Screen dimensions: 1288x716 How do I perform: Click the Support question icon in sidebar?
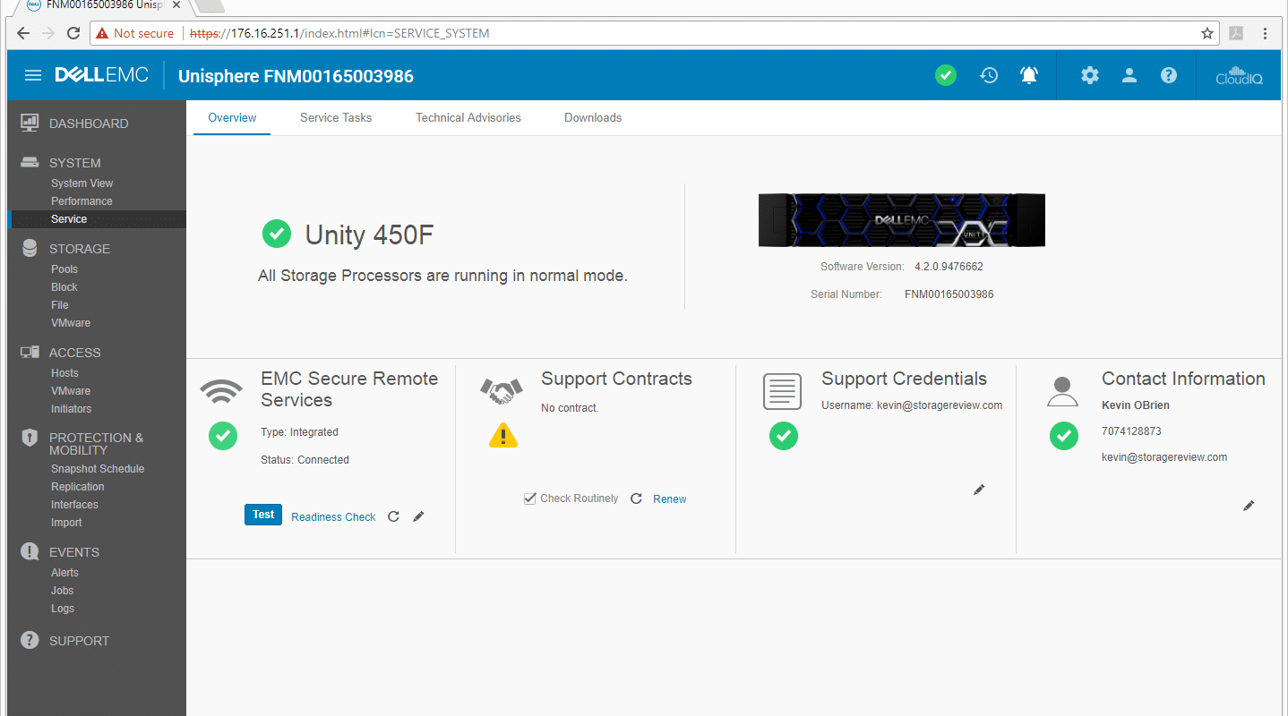point(30,640)
